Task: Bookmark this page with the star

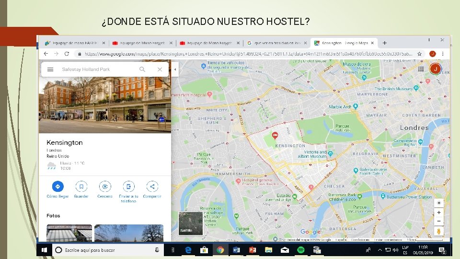Action: (x=420, y=54)
